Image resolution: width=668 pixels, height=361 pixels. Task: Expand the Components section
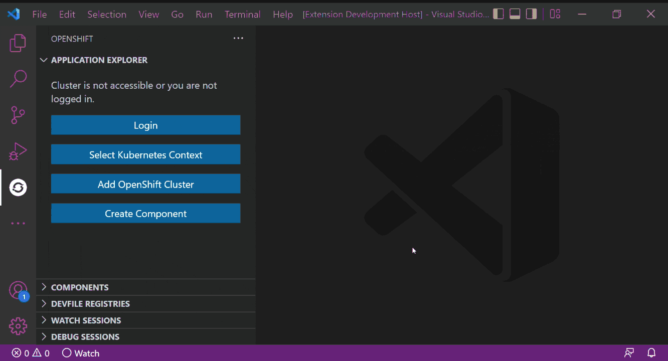tap(80, 287)
